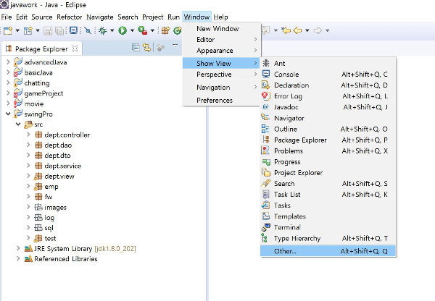
Task: Open the Debug dropdown arrow
Action: coord(112,30)
